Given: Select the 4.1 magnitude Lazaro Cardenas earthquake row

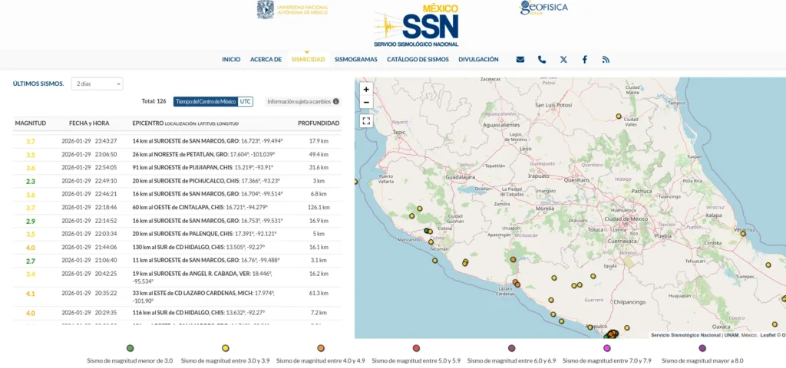Looking at the screenshot, I should click(177, 293).
